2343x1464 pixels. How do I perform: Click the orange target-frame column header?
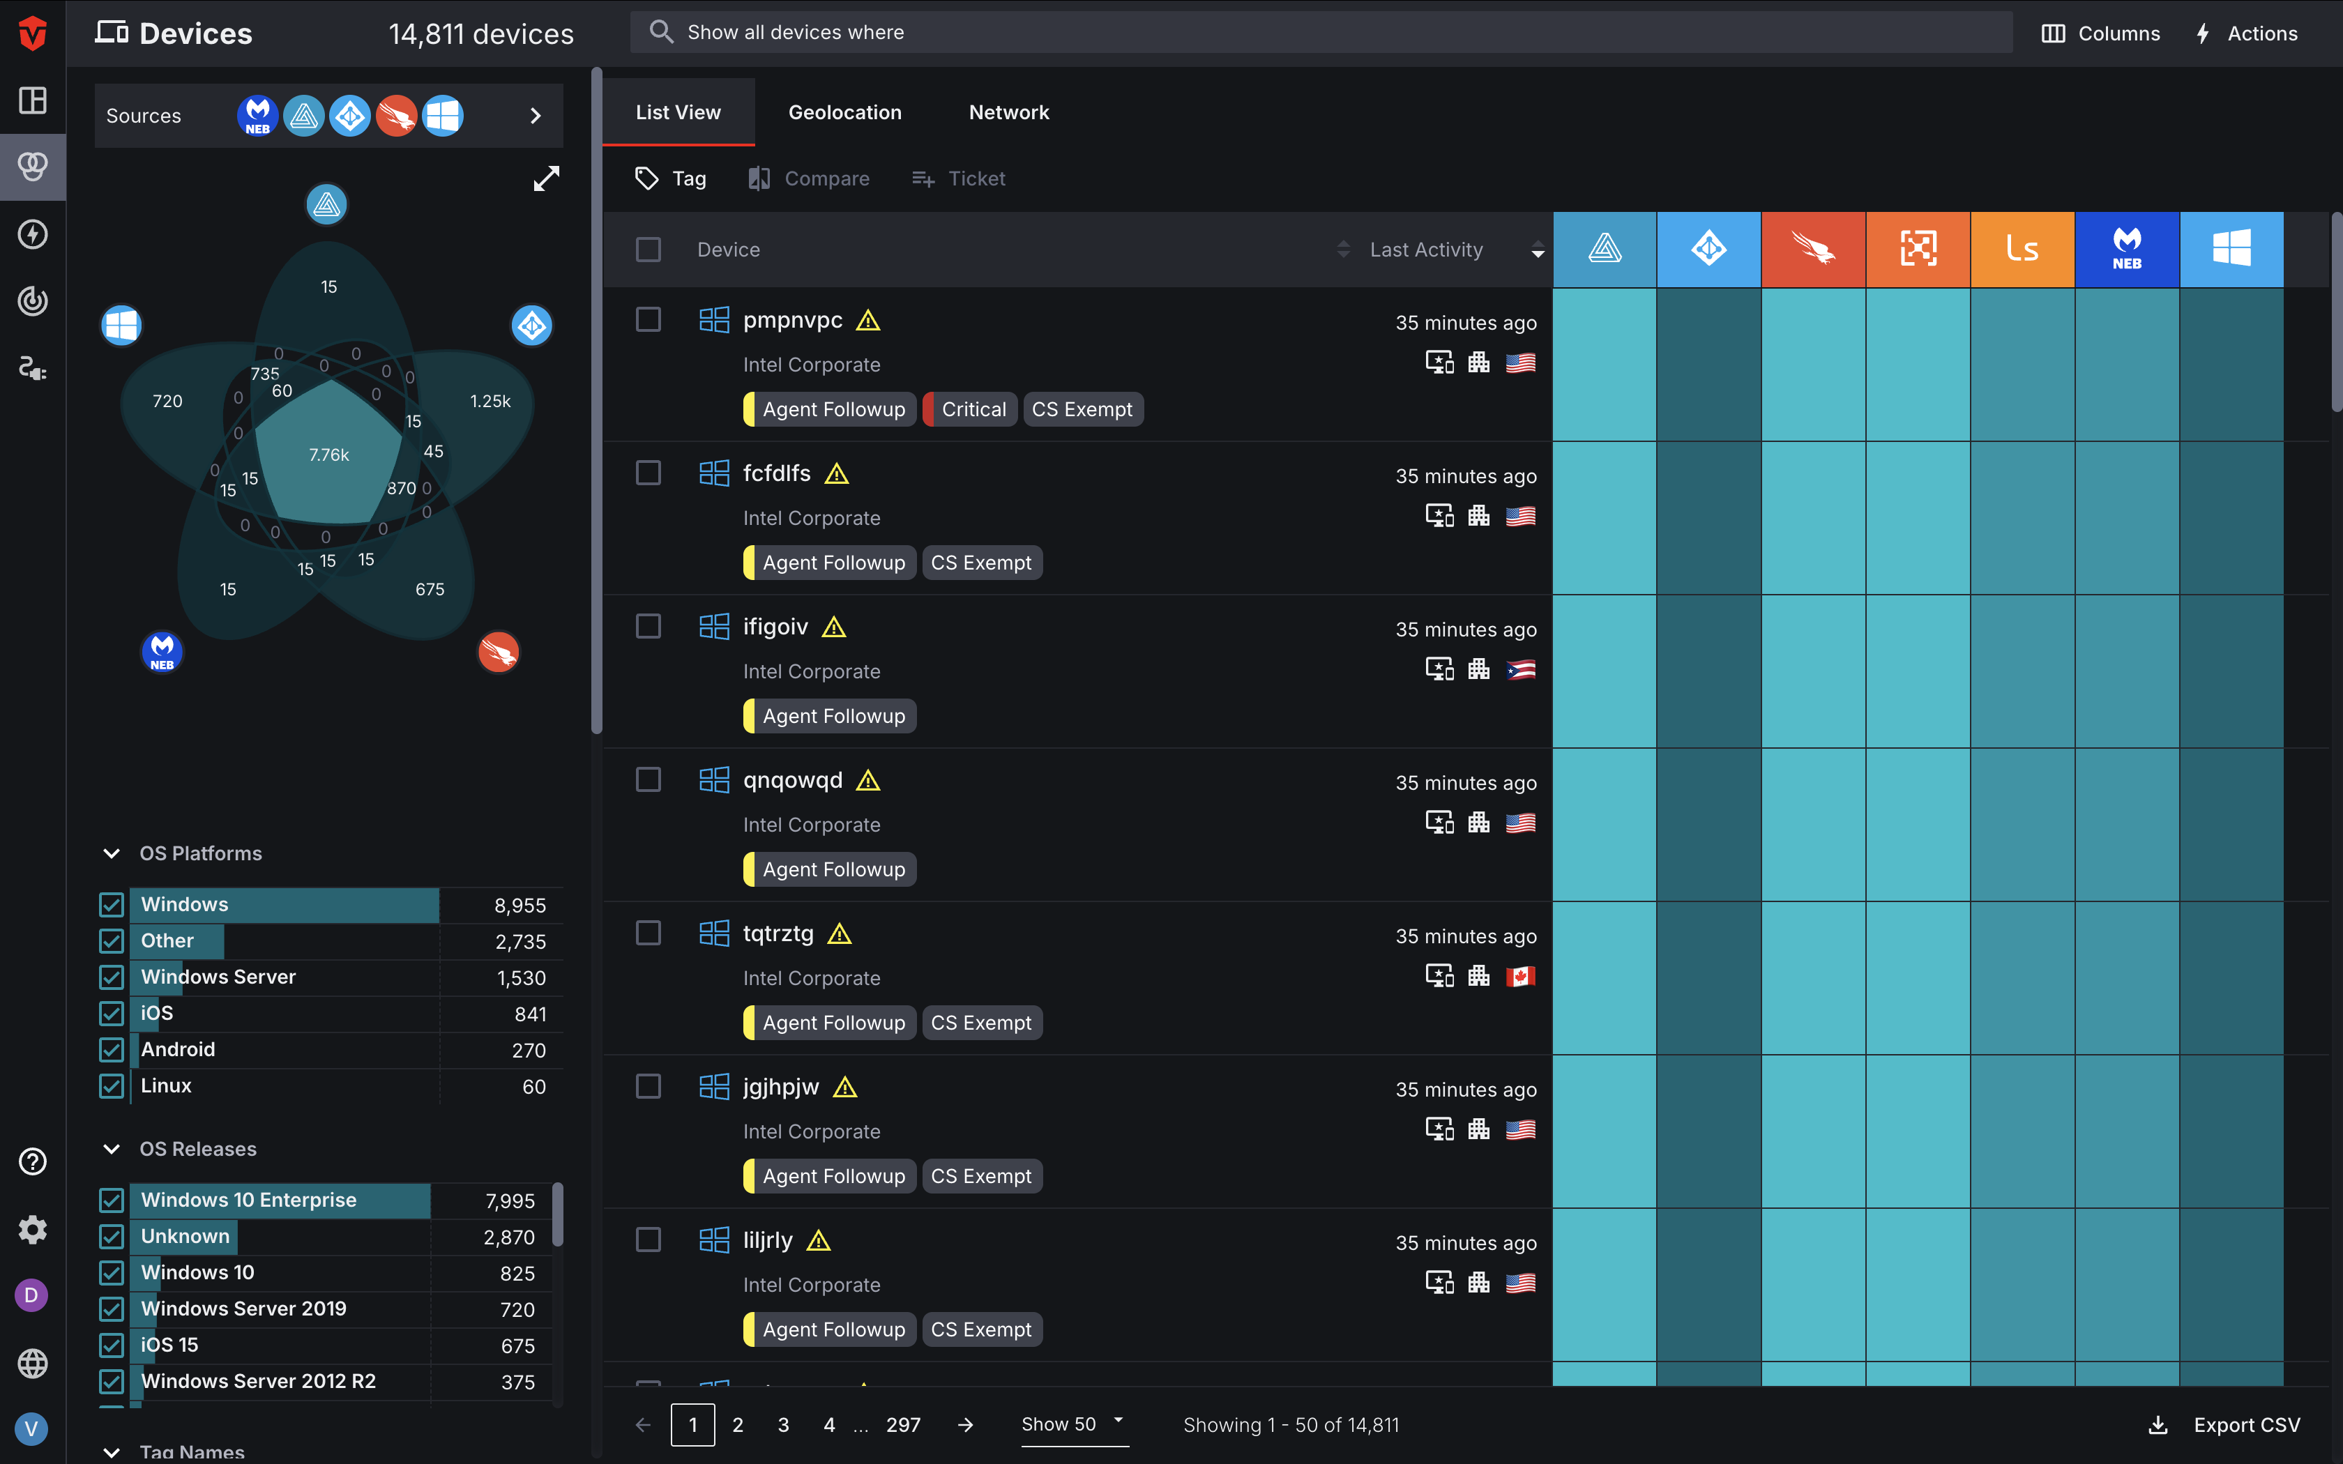coord(1918,249)
